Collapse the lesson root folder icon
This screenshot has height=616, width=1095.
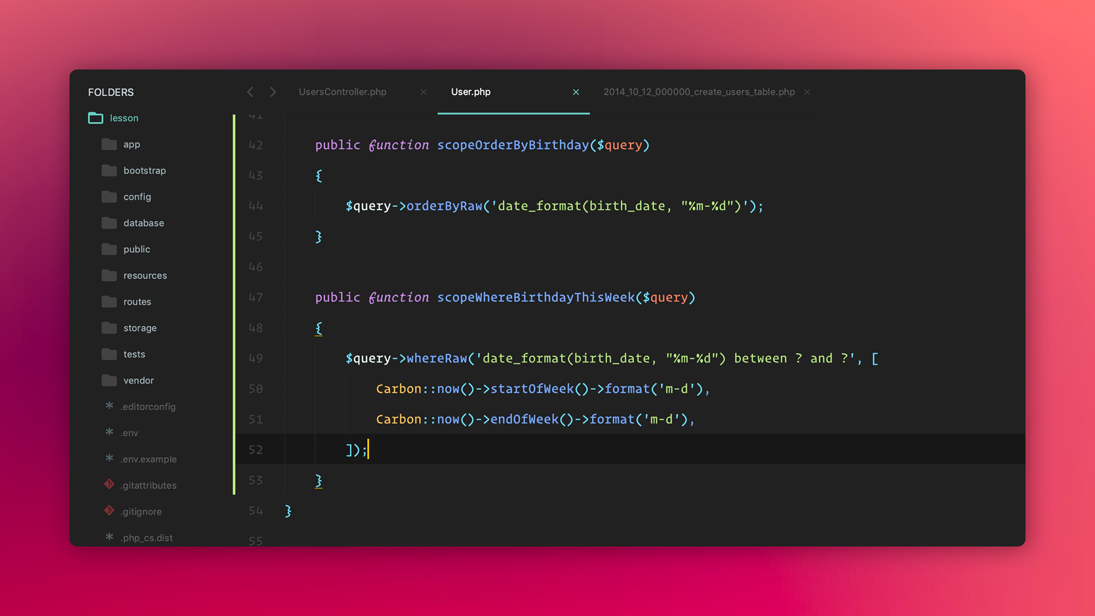click(x=96, y=118)
